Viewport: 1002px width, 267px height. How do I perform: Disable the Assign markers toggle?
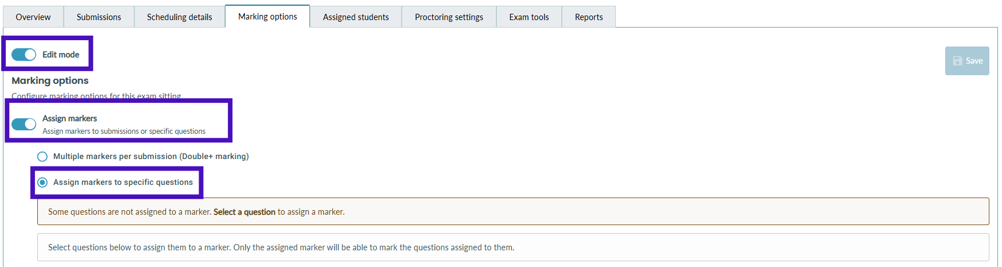click(24, 124)
